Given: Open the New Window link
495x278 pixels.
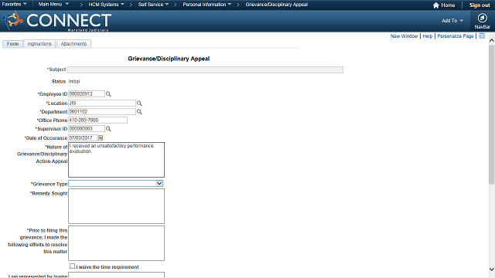Looking at the screenshot, I should (x=404, y=36).
